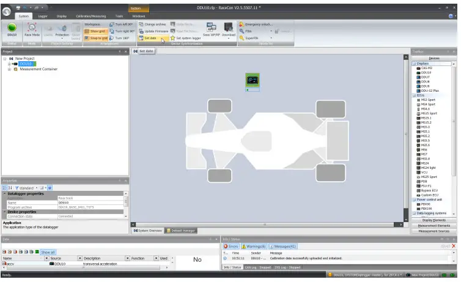This screenshot has width=461, height=282.
Task: Collapse the ECUs group in Toolbox
Action: click(414, 95)
